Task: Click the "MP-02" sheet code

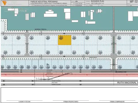Action: click(134, 2)
